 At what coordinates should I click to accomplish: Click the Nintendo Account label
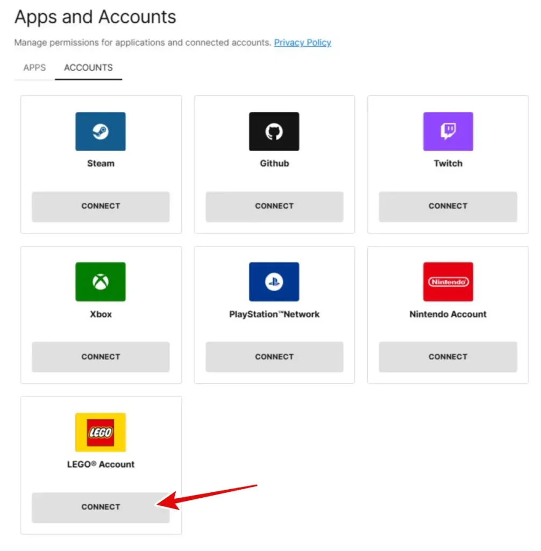(x=448, y=314)
